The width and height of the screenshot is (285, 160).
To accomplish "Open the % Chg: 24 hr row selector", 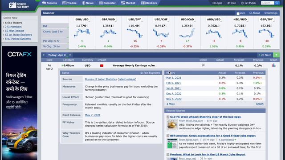I will (55, 46).
